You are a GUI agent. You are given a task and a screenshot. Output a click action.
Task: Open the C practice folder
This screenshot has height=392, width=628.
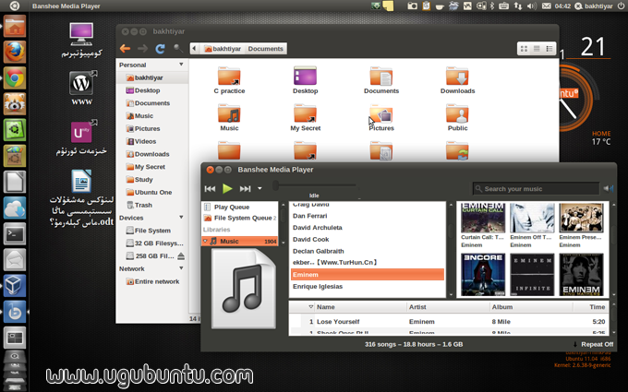point(229,80)
